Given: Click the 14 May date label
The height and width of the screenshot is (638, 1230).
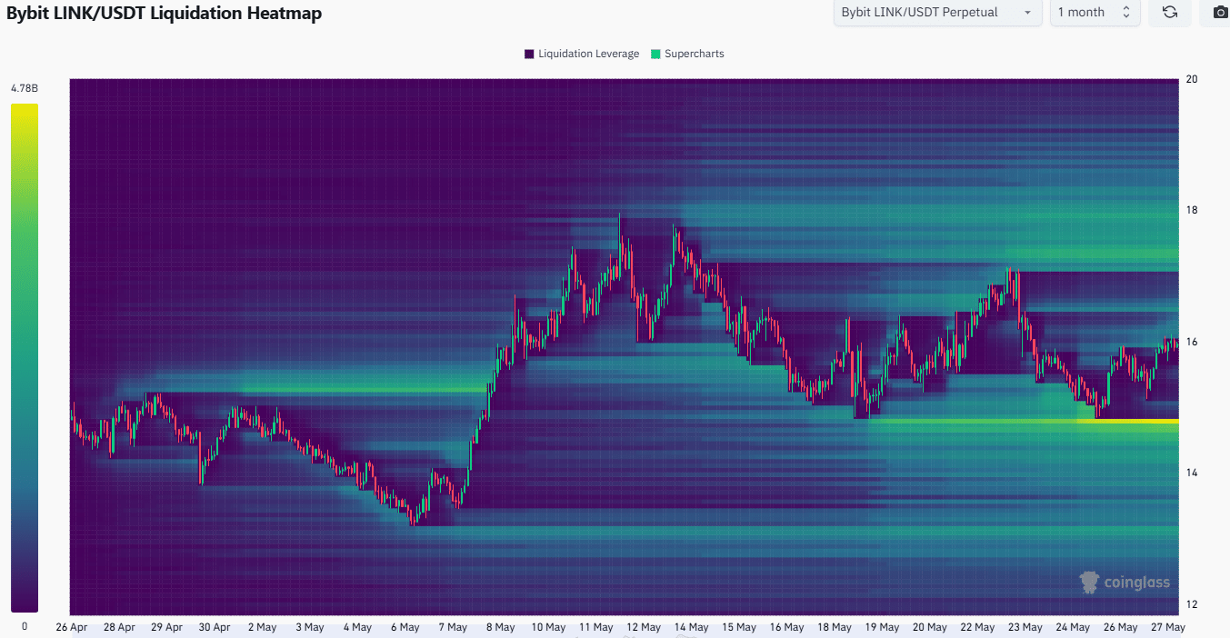Looking at the screenshot, I should tap(691, 627).
